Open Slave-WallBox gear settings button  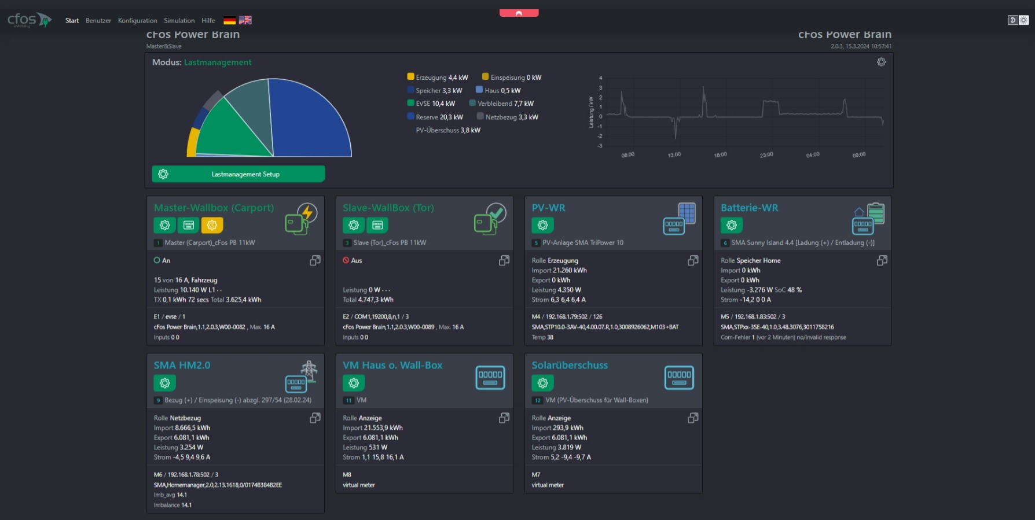coord(354,225)
